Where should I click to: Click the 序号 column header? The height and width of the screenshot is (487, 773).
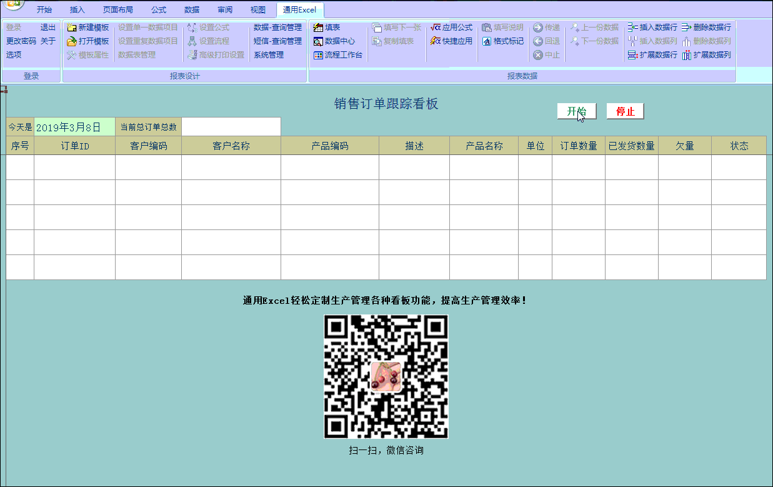coord(20,146)
